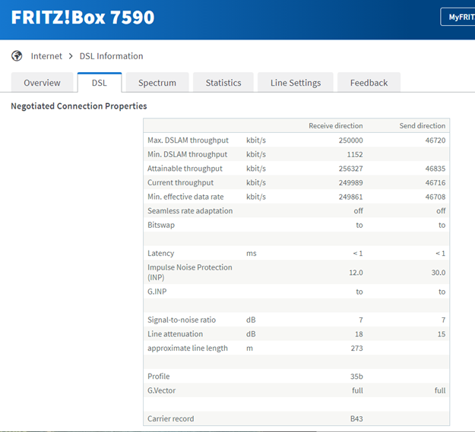The height and width of the screenshot is (432, 475).
Task: Click the 46708 data rate value
Action: click(435, 197)
